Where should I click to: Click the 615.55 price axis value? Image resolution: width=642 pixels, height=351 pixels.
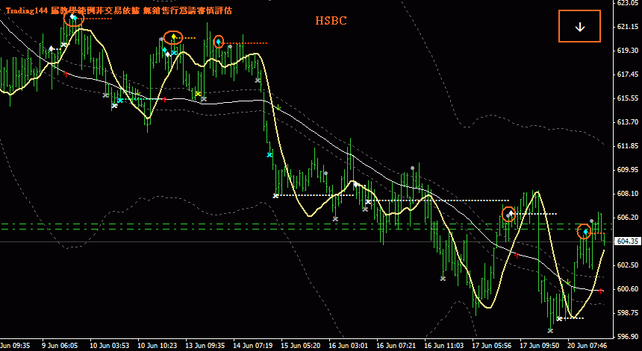tap(629, 98)
